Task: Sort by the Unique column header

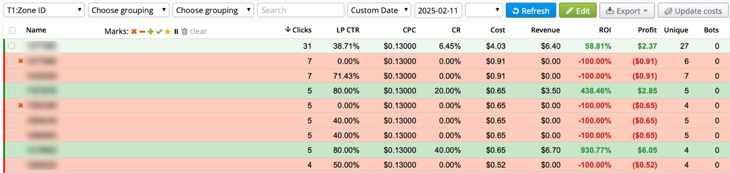Action: (x=676, y=30)
